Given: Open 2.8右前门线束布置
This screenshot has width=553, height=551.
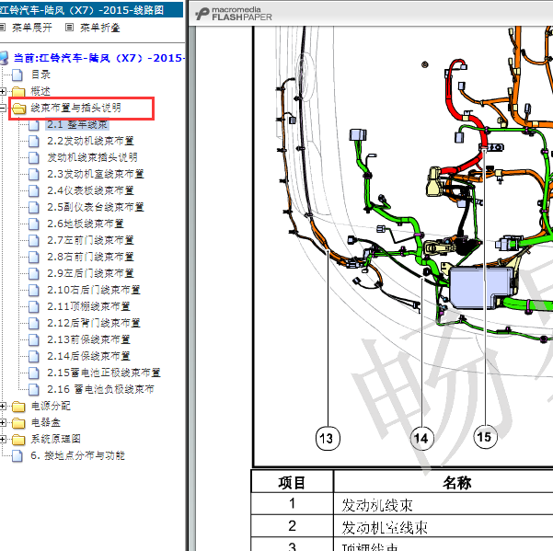Looking at the screenshot, I should 91,257.
